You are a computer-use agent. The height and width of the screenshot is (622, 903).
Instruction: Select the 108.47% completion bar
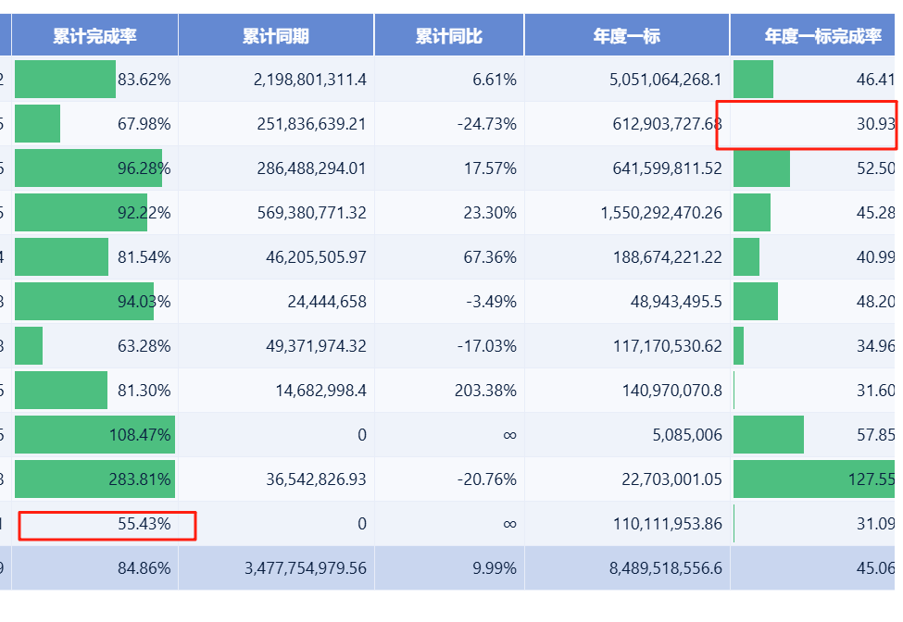tap(94, 435)
